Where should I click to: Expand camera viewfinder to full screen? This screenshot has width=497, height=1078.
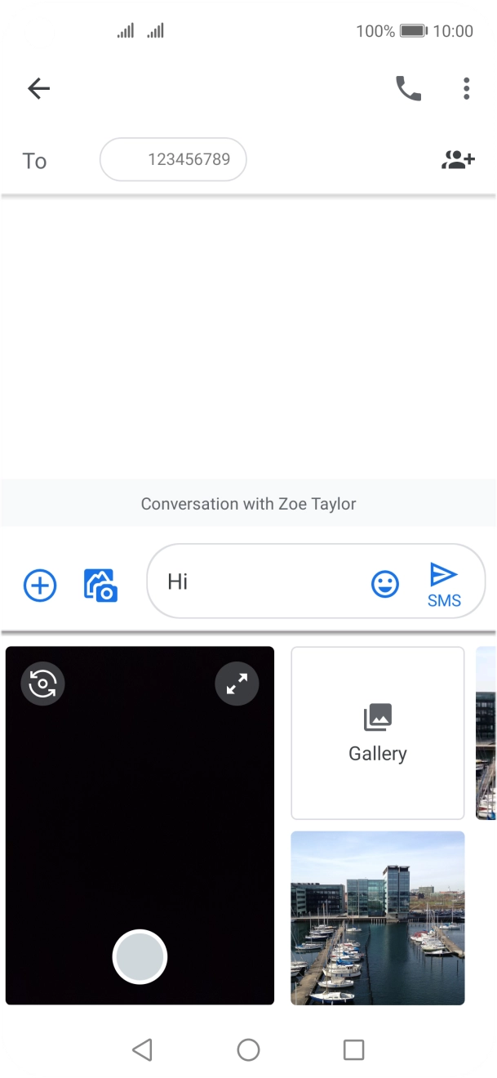(237, 684)
